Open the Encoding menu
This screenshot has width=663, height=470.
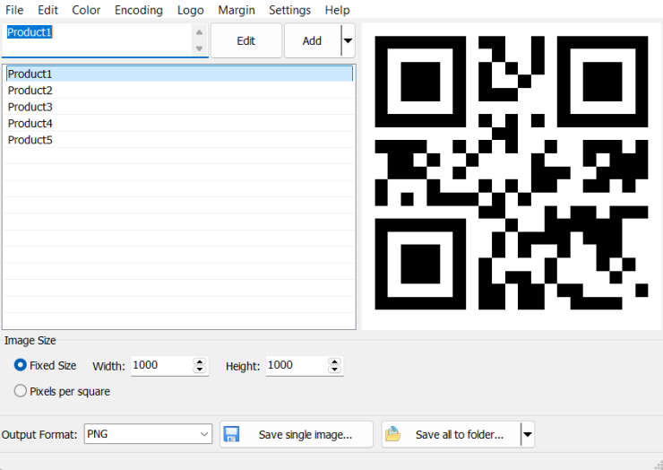(x=138, y=10)
